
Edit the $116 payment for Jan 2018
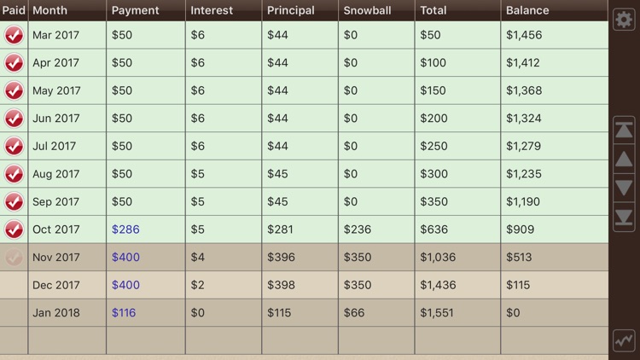point(124,313)
